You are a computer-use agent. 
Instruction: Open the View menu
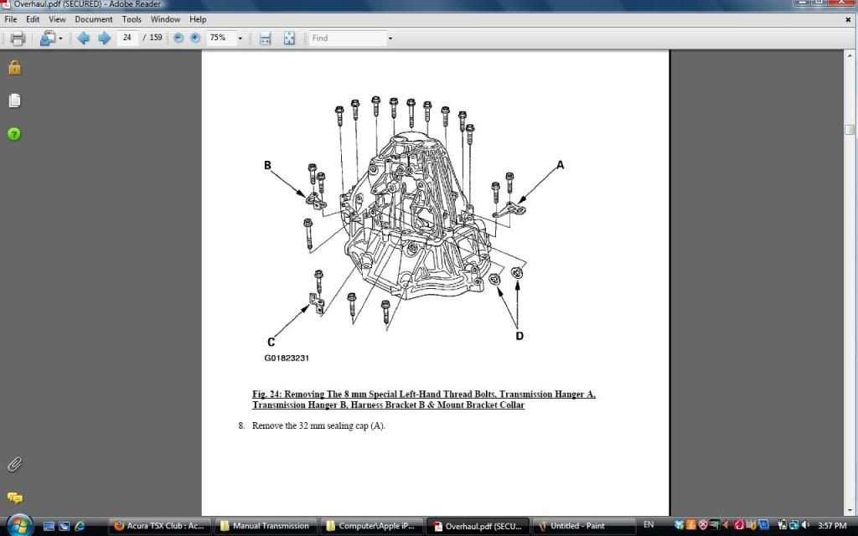pyautogui.click(x=57, y=19)
